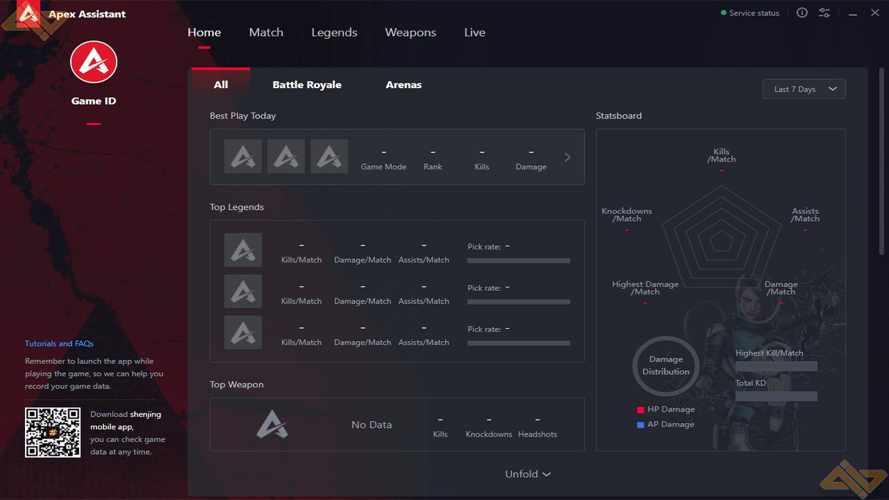The width and height of the screenshot is (889, 500).
Task: Click the Statsboard heading
Action: (619, 116)
